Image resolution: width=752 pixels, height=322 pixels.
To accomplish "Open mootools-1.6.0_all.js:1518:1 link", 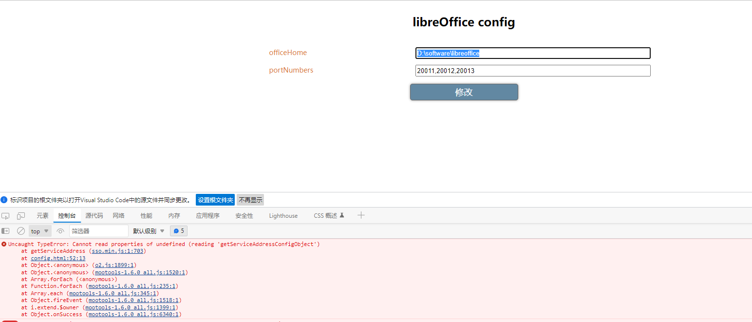I will tap(133, 300).
